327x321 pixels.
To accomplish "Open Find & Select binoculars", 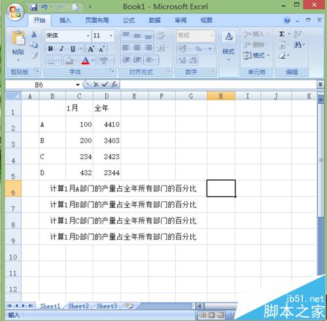I will pos(298,45).
